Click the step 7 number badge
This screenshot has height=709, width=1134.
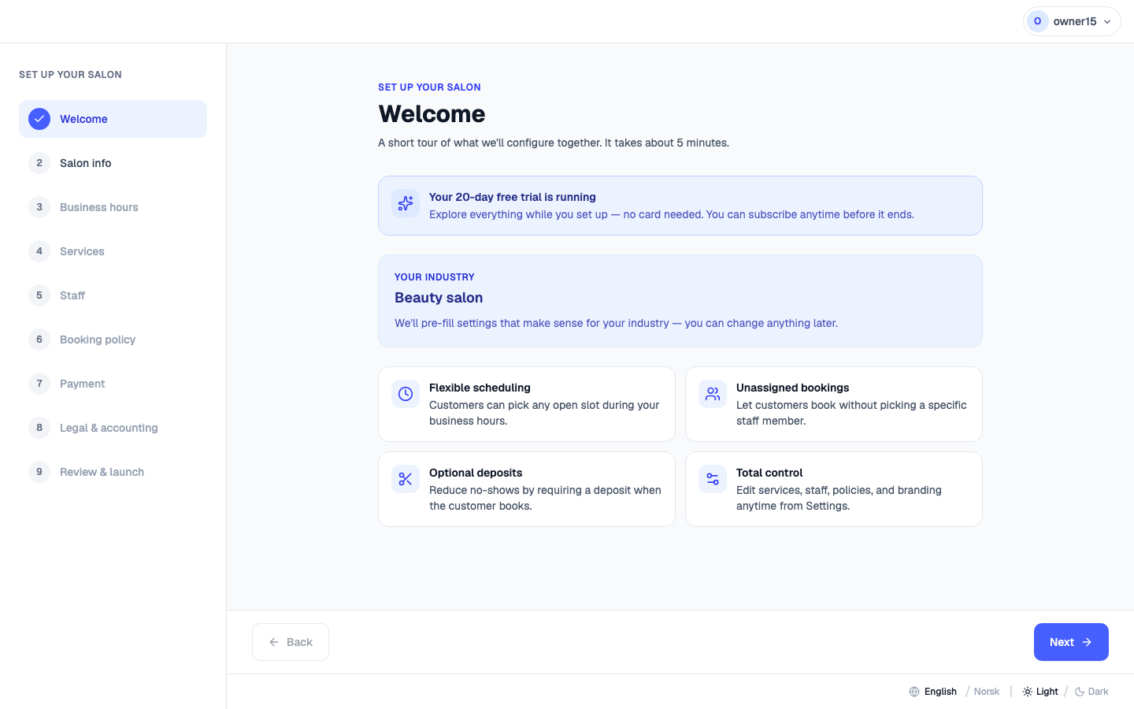coord(39,384)
